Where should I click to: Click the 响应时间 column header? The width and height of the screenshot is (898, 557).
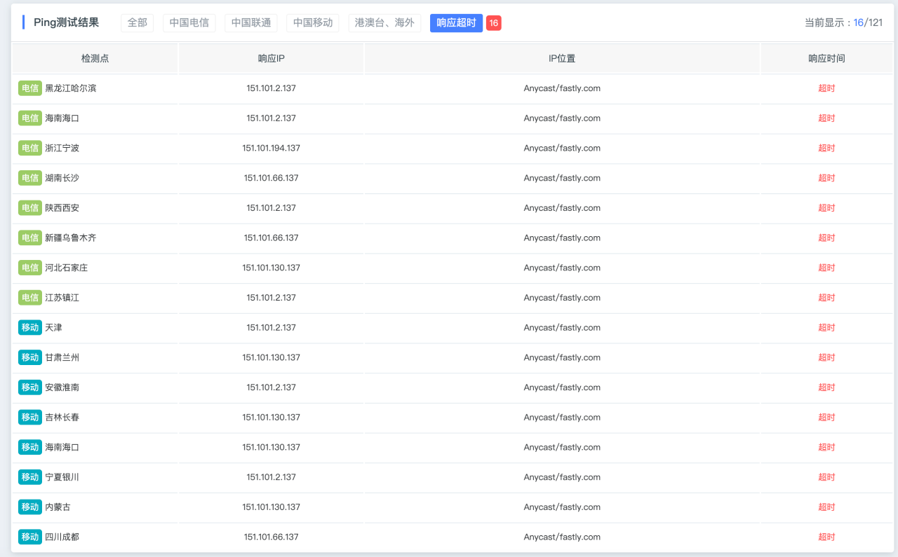(x=826, y=58)
